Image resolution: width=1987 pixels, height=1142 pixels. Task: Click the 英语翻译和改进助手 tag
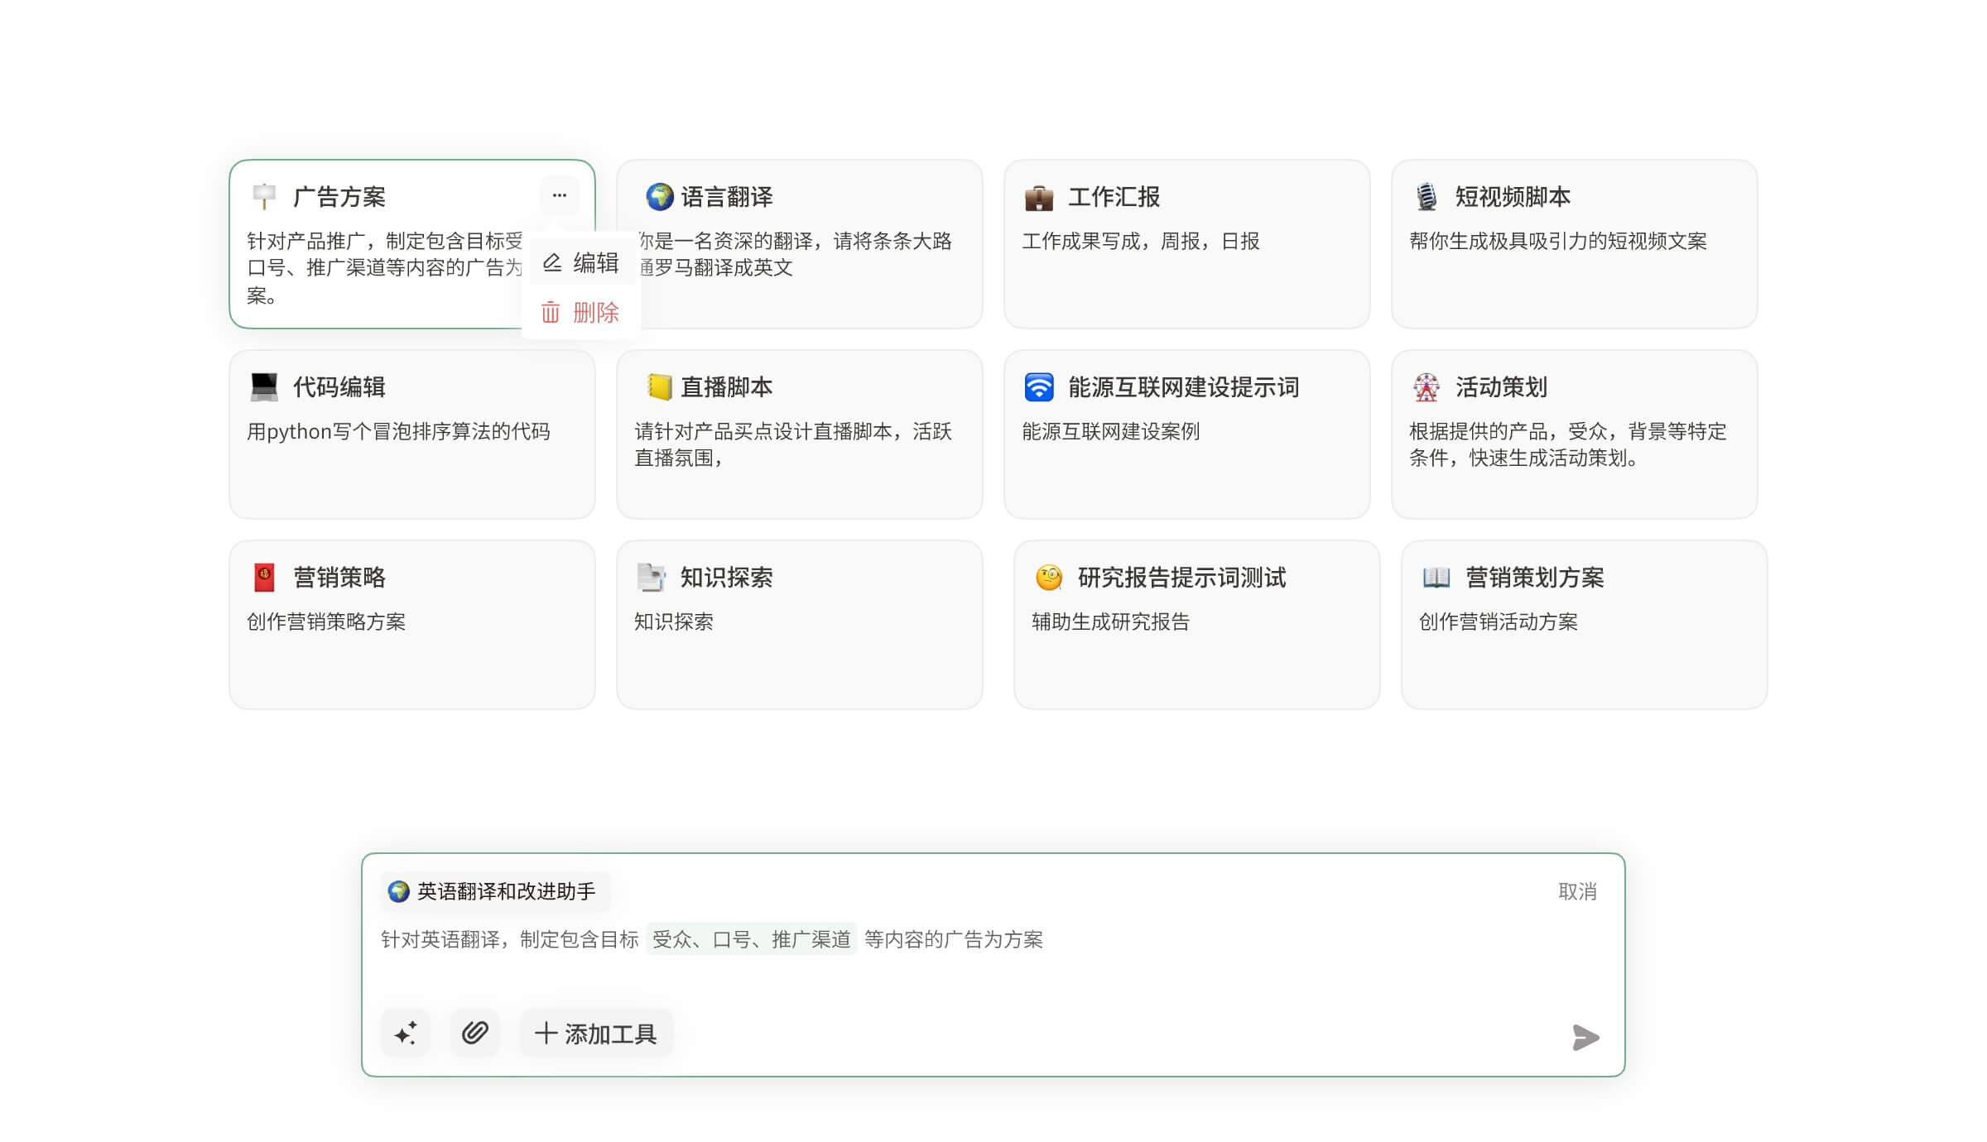[494, 891]
